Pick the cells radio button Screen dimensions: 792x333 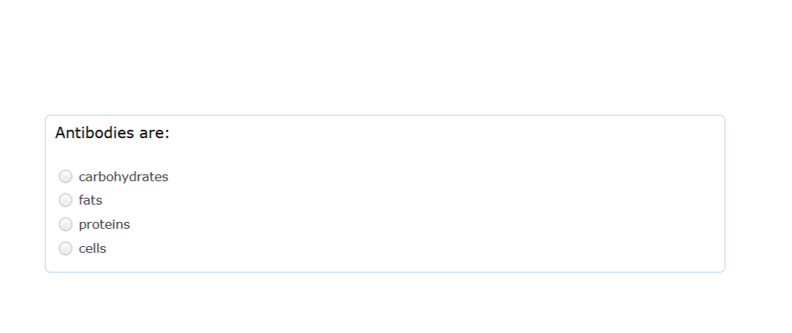66,248
